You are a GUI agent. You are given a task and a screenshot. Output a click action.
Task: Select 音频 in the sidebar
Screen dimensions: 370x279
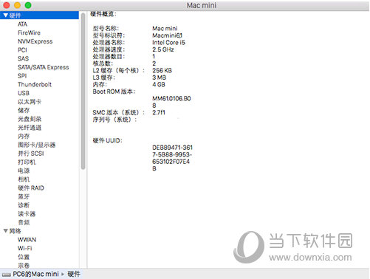coord(24,222)
